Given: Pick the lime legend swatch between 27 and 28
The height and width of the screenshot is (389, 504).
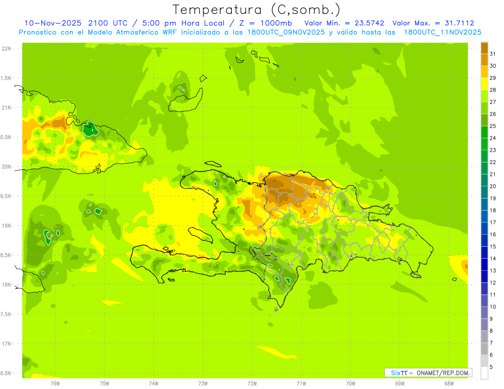Looking at the screenshot, I should (484, 96).
